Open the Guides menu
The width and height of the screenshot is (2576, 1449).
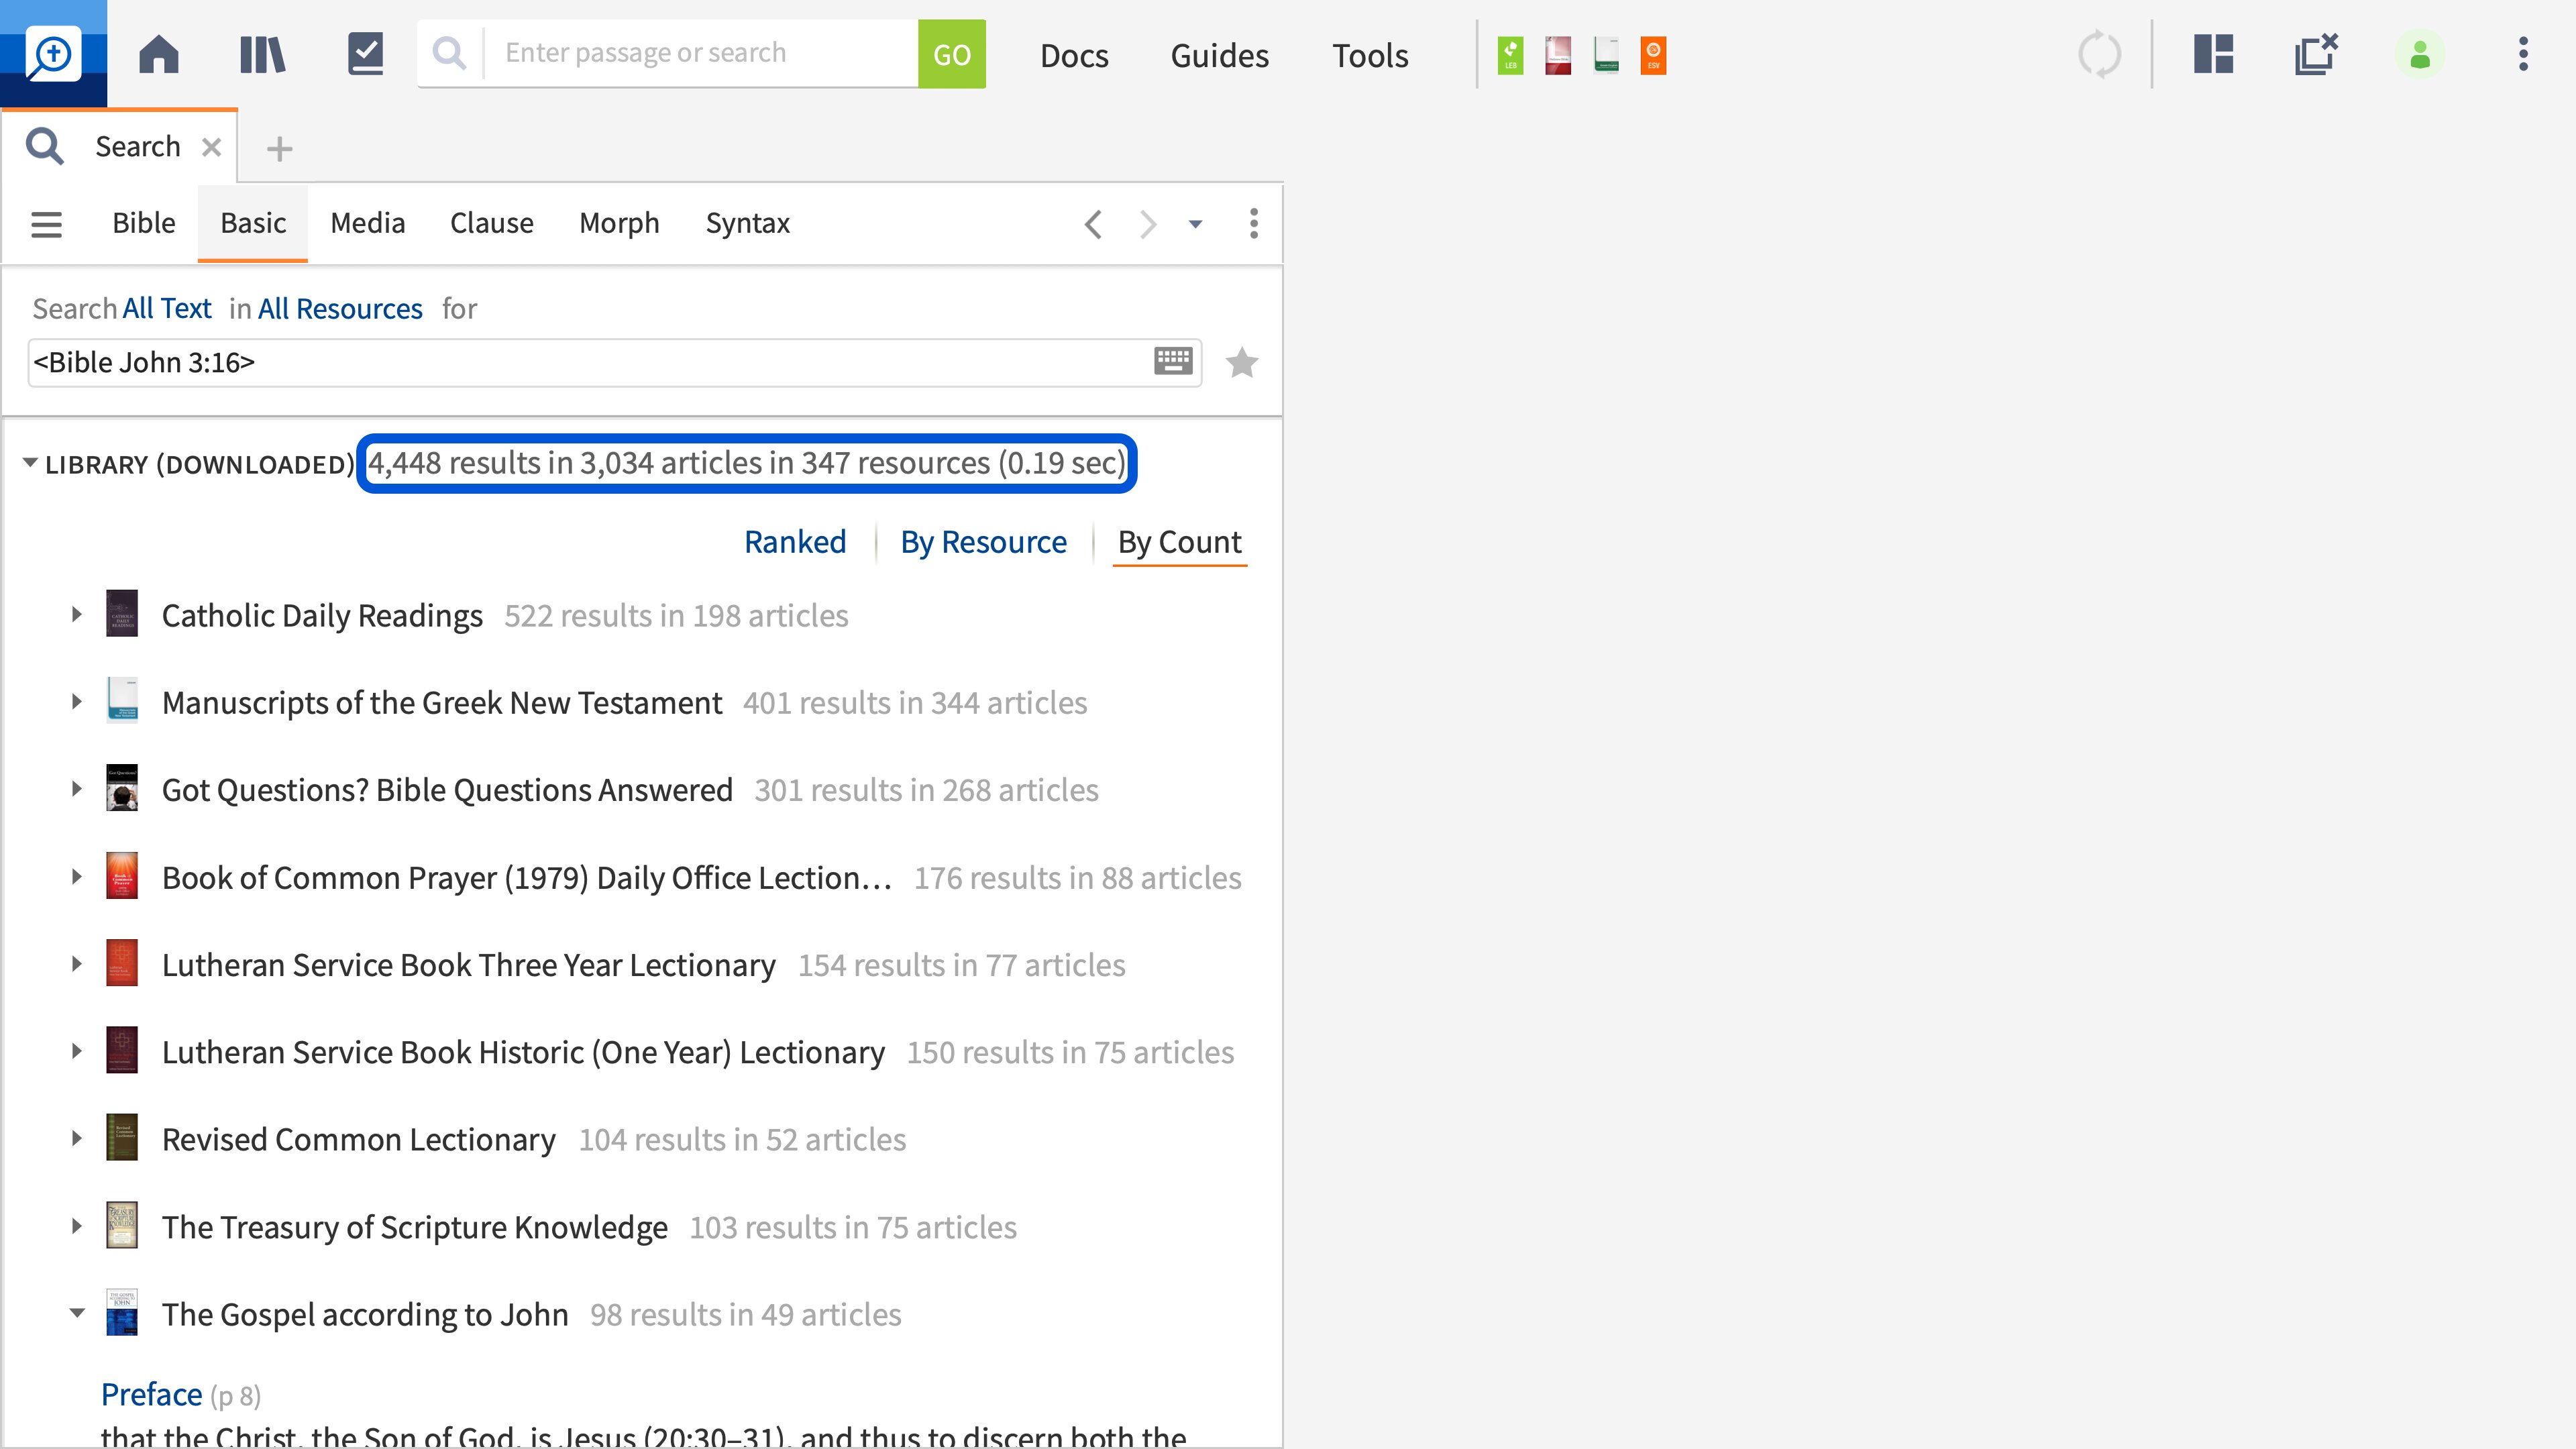(1219, 55)
